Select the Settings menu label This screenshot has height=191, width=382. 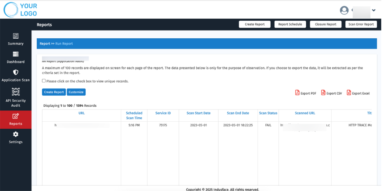(x=16, y=142)
